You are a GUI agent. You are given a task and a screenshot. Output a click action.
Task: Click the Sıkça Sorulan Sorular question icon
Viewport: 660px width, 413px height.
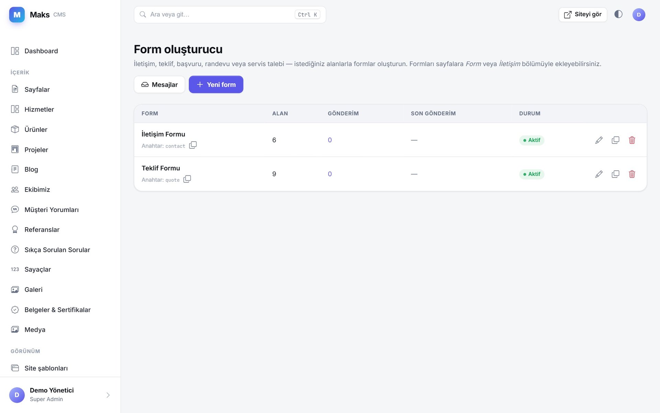coord(15,250)
